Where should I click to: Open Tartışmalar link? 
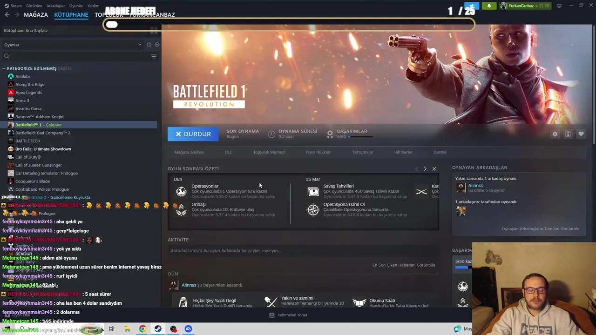[363, 152]
